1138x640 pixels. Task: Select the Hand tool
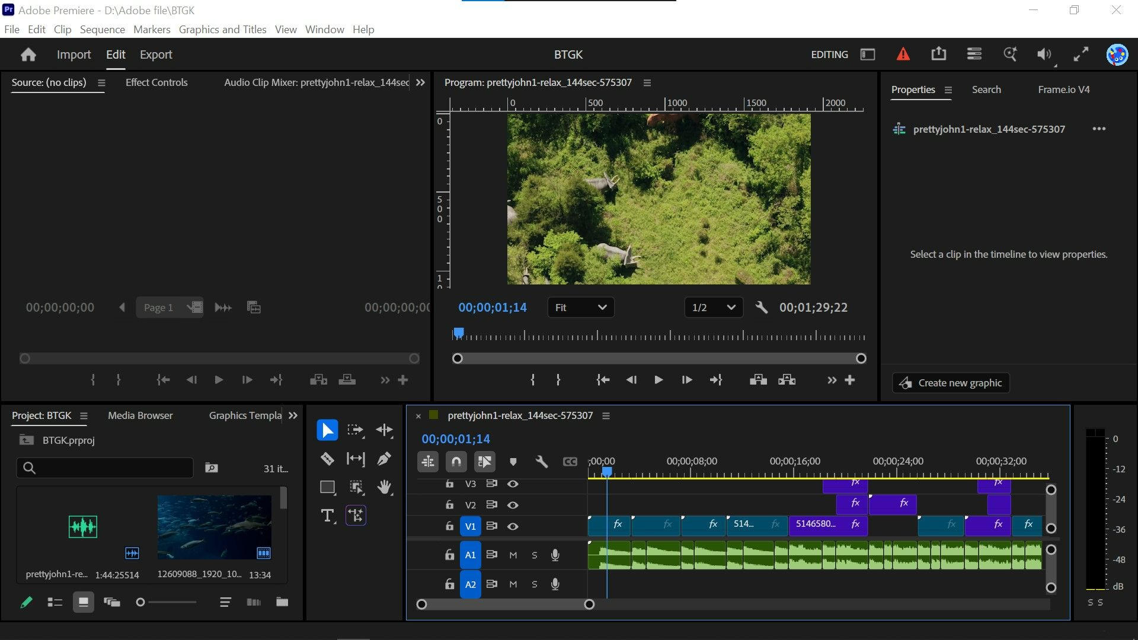click(384, 487)
